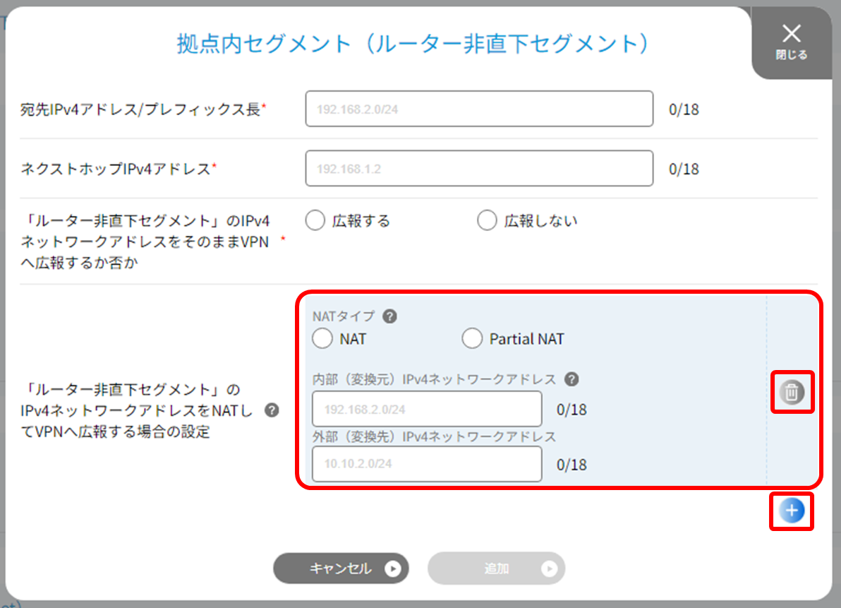This screenshot has width=841, height=608.
Task: Open help icon beside 内部（変換元）IPv4ネットワークアドレス
Action: pos(571,379)
